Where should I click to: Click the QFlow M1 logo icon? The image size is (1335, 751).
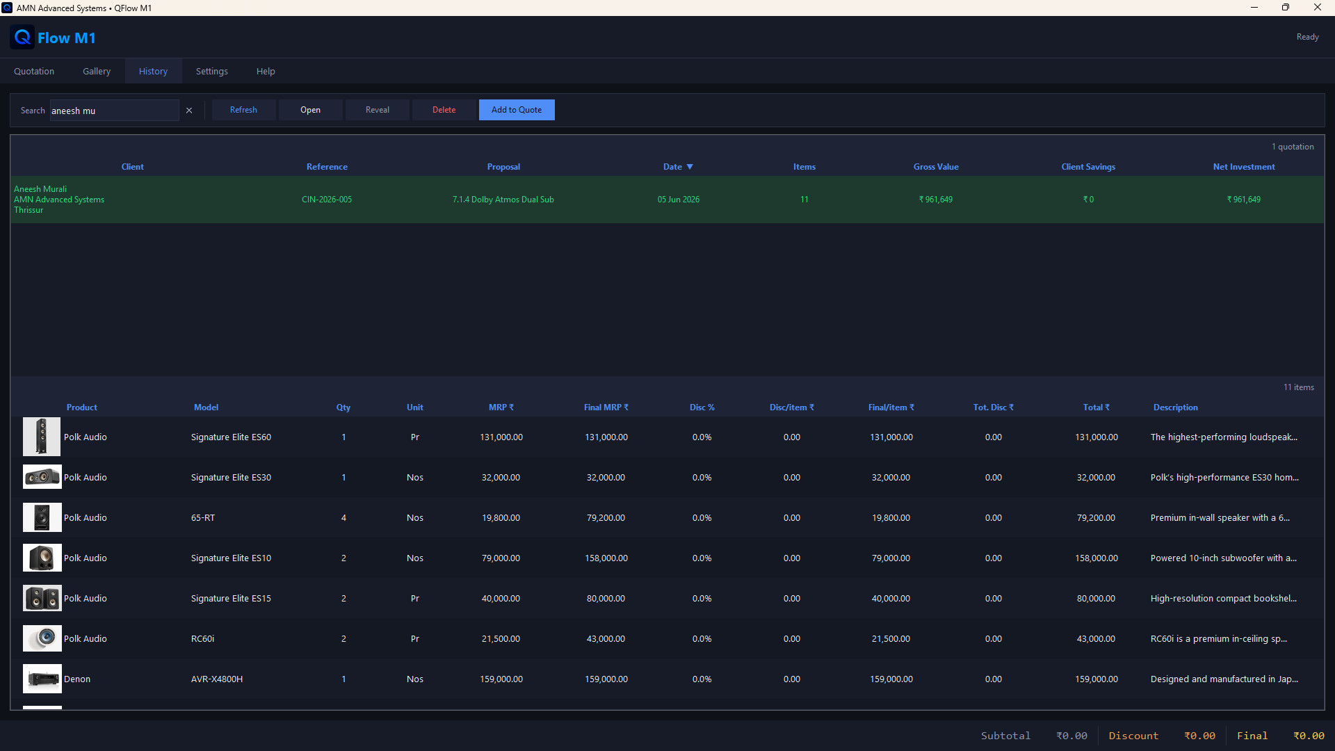pyautogui.click(x=22, y=38)
